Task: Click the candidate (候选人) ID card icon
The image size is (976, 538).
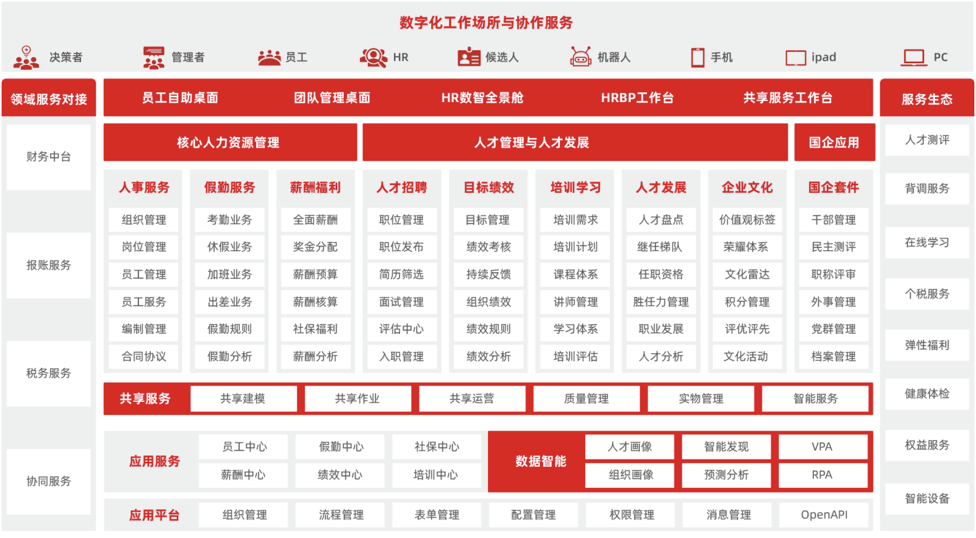Action: [469, 57]
